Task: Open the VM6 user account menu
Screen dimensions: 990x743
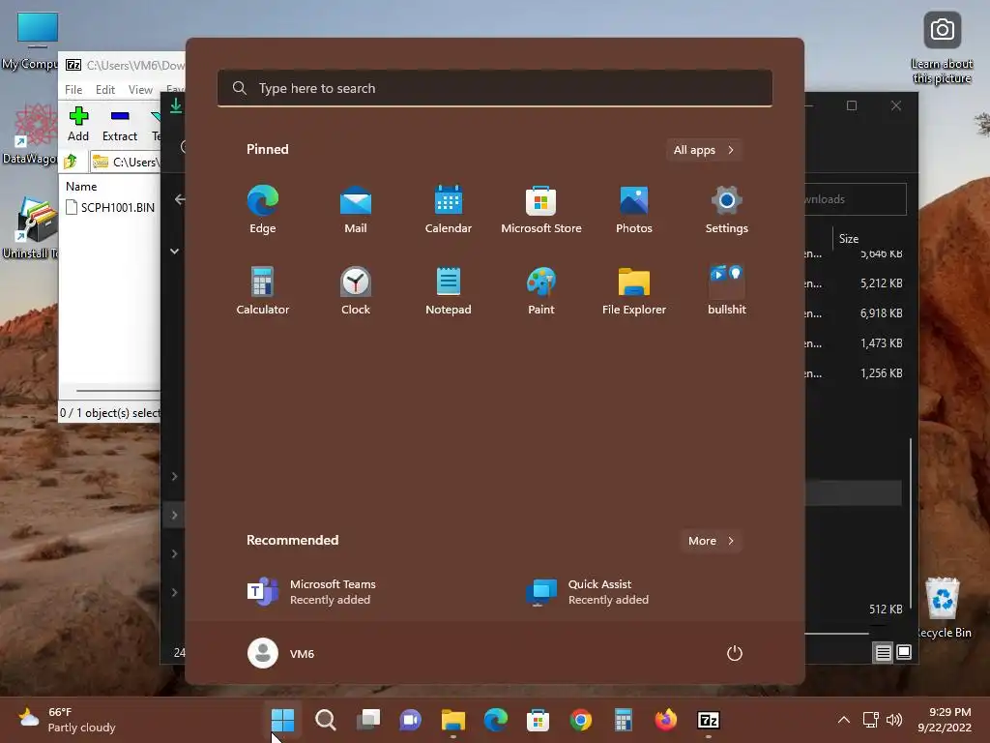Action: (281, 653)
